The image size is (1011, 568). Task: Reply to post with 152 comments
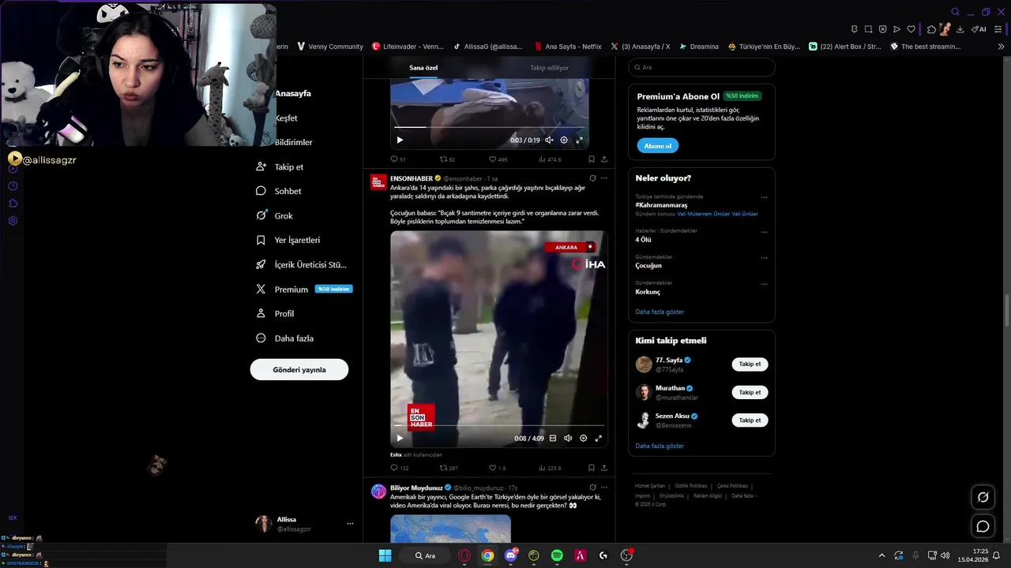click(x=400, y=468)
